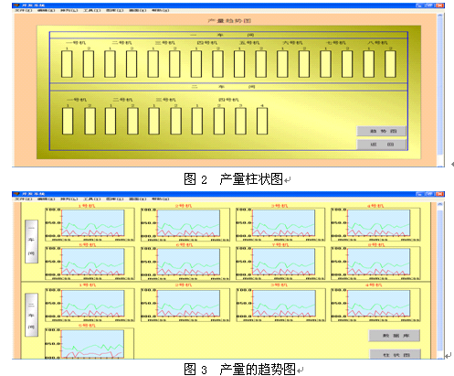Click the 8号机 trend chart in 一车间
This screenshot has height=376, width=454.
pyautogui.click(x=375, y=263)
